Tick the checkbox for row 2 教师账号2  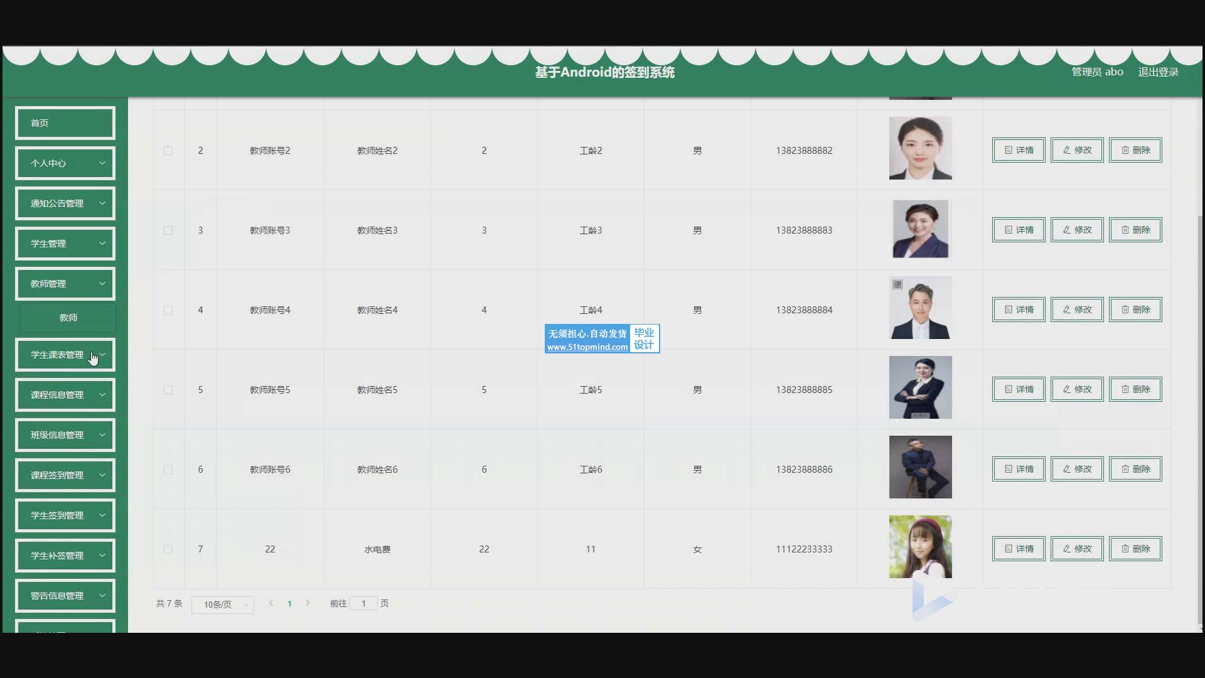point(168,151)
